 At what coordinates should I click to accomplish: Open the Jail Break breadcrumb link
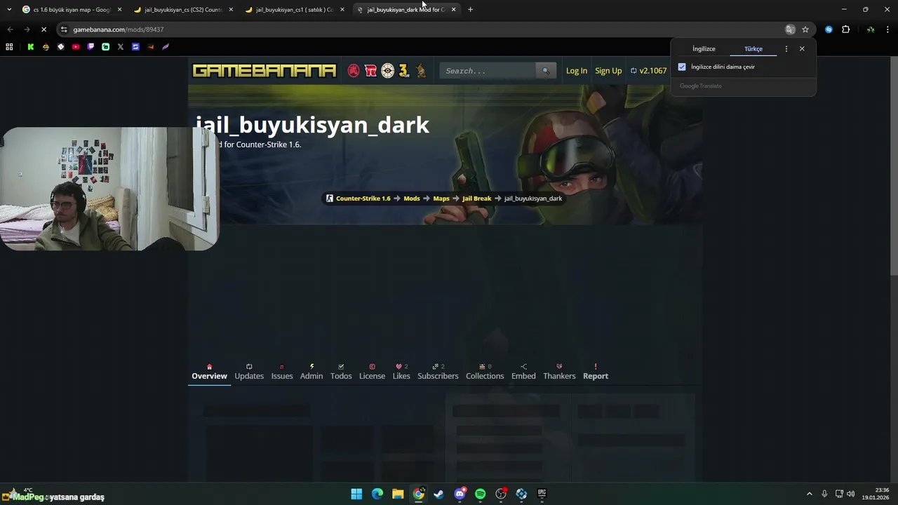coord(476,198)
